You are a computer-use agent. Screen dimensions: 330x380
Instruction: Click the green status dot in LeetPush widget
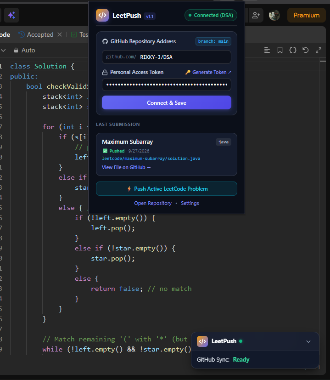(241, 341)
